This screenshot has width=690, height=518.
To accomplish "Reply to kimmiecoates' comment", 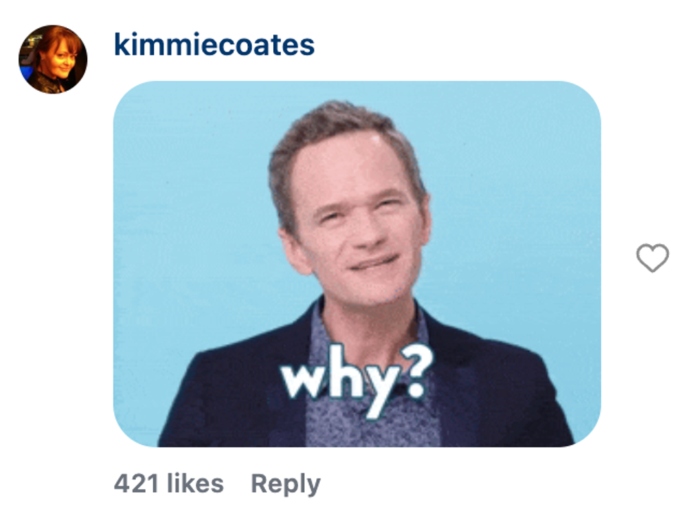I will pyautogui.click(x=286, y=484).
